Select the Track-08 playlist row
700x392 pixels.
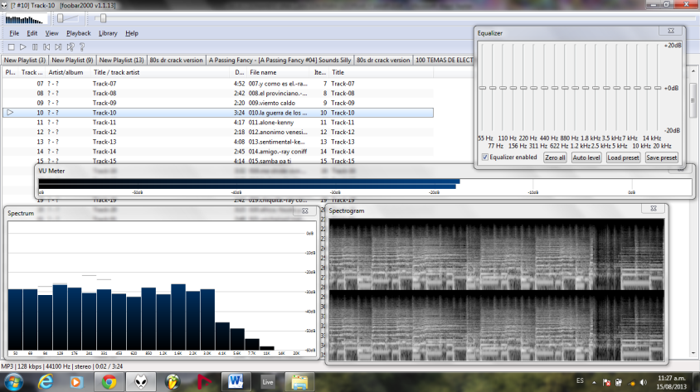pos(218,93)
